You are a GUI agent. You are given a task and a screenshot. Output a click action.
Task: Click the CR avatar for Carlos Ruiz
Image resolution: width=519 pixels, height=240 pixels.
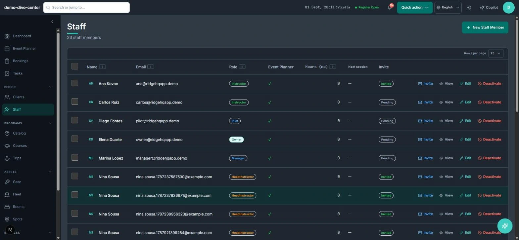coord(91,102)
